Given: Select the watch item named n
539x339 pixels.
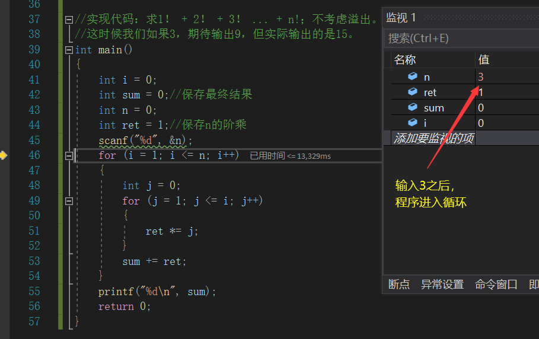Looking at the screenshot, I should [426, 77].
